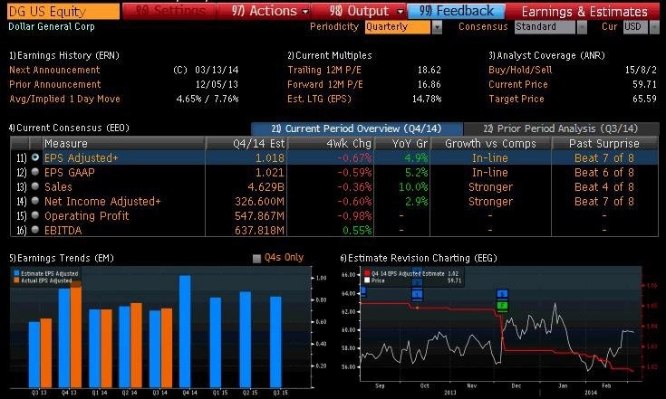
Task: Click the YoY Gr column header
Action: pos(402,143)
